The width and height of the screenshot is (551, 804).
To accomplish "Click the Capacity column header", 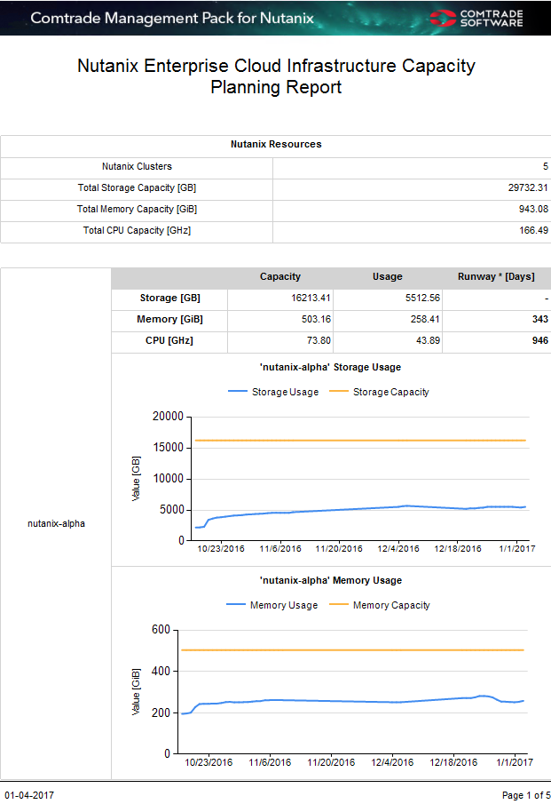I will 279,276.
